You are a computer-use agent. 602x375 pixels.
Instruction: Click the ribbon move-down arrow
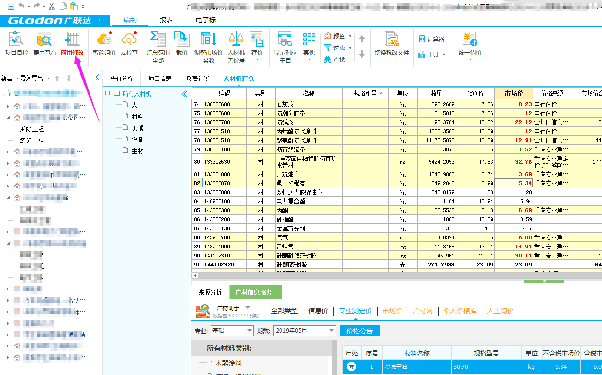coord(361,54)
